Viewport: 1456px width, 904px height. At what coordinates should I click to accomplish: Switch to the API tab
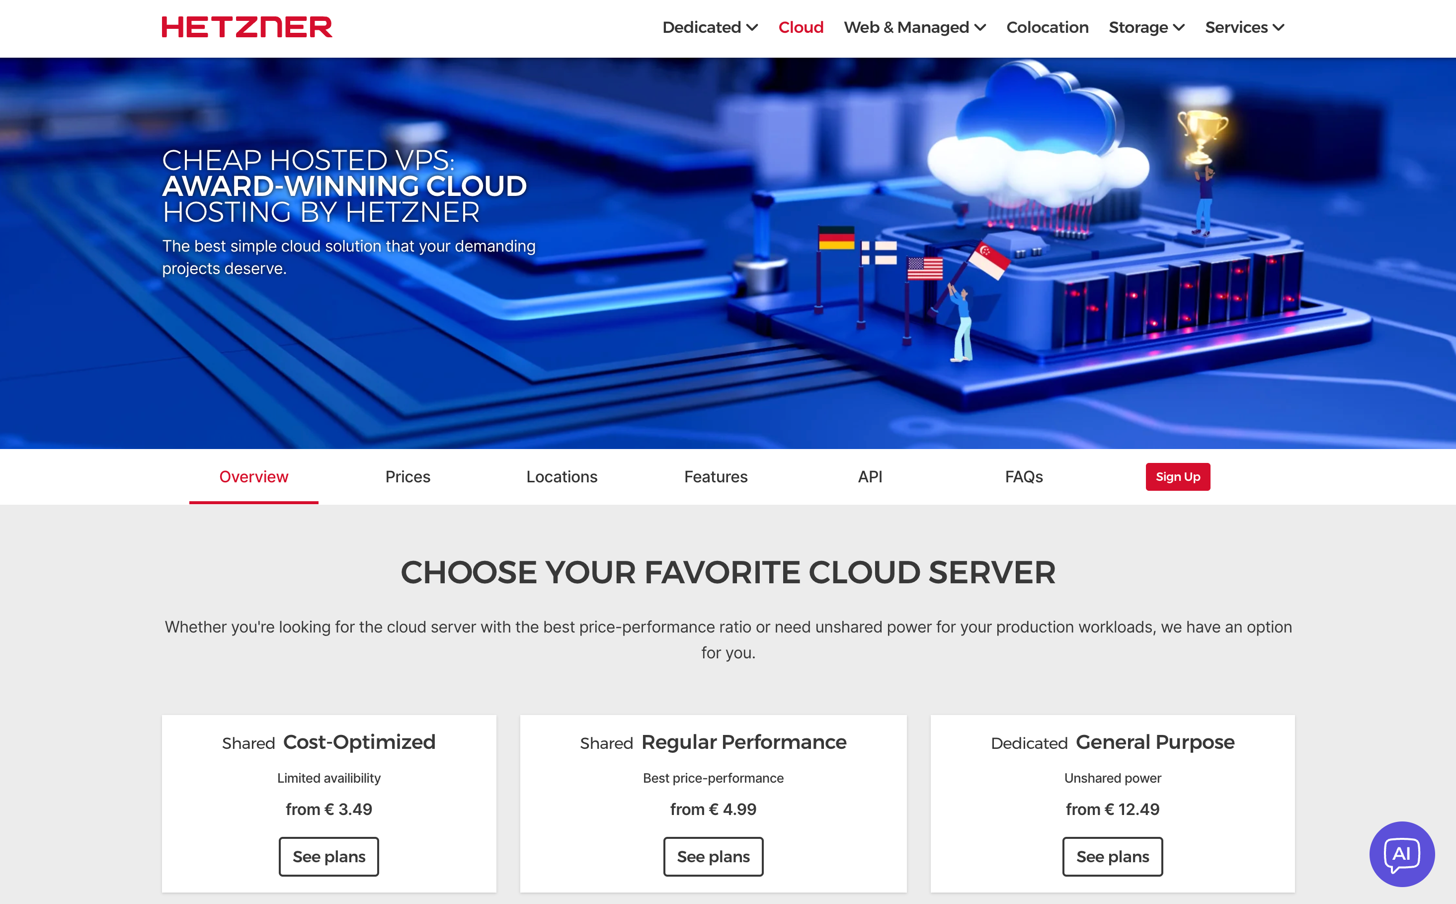[870, 476]
